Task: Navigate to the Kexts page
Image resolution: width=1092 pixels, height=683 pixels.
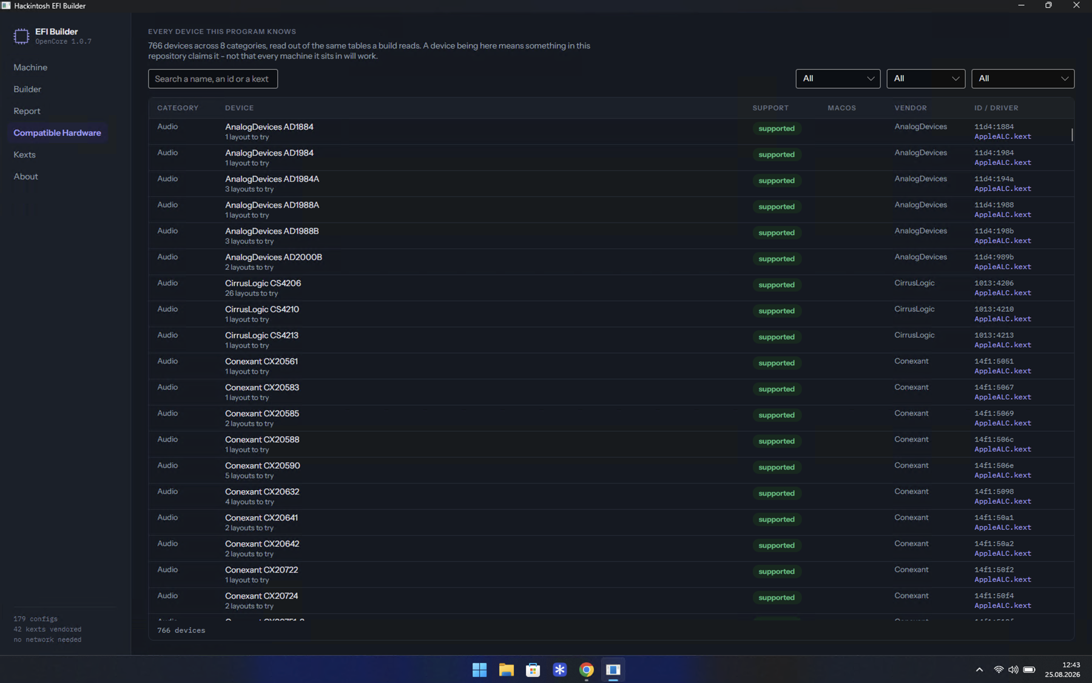Action: 24,155
